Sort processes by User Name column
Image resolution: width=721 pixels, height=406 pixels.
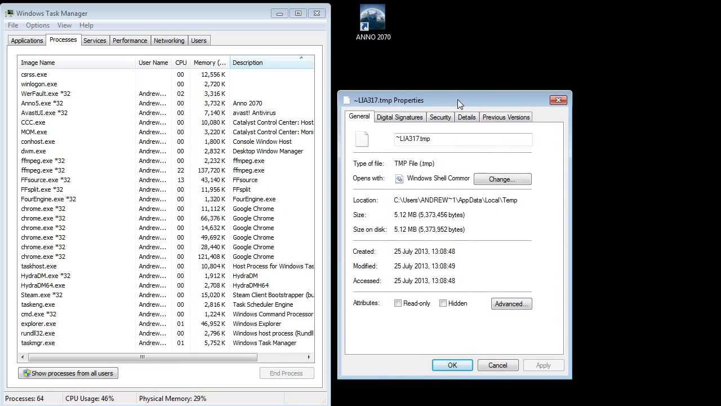[x=153, y=63]
